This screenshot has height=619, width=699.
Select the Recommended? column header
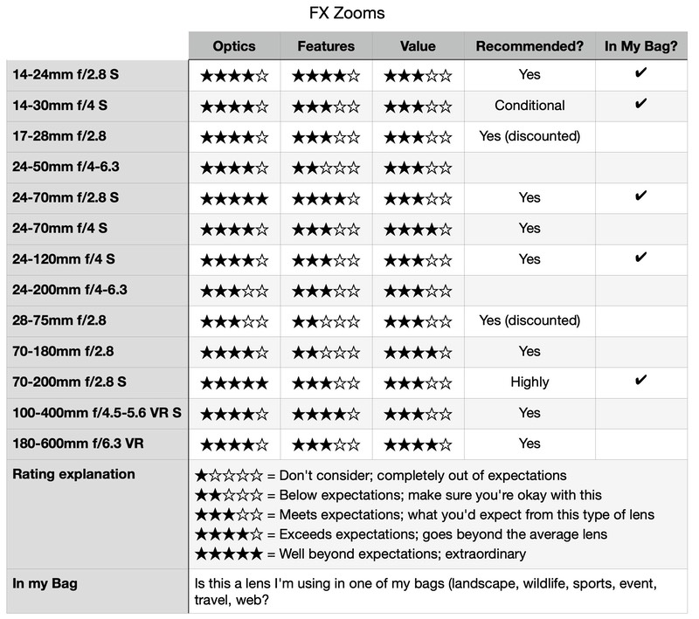[x=529, y=46]
